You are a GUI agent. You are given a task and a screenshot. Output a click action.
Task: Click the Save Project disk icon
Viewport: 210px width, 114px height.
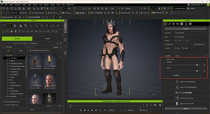11,9
